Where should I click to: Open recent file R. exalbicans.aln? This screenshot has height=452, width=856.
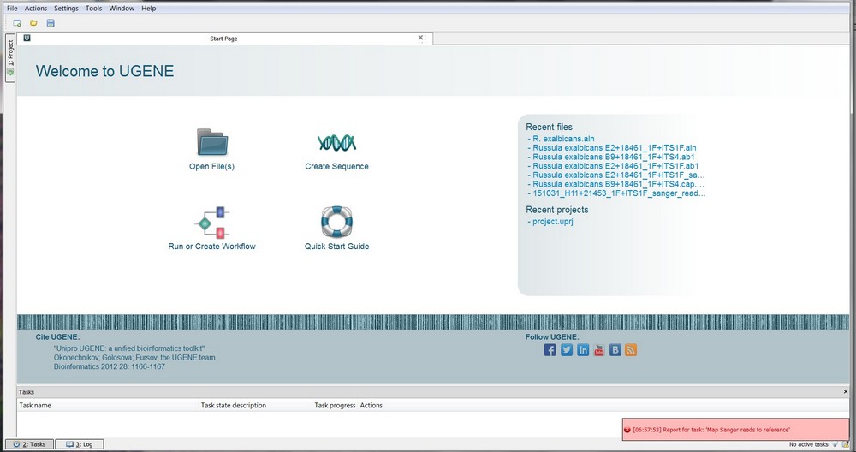pyautogui.click(x=563, y=139)
